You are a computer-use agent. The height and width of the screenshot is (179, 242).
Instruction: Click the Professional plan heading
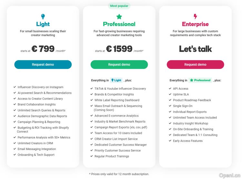[x=119, y=24]
